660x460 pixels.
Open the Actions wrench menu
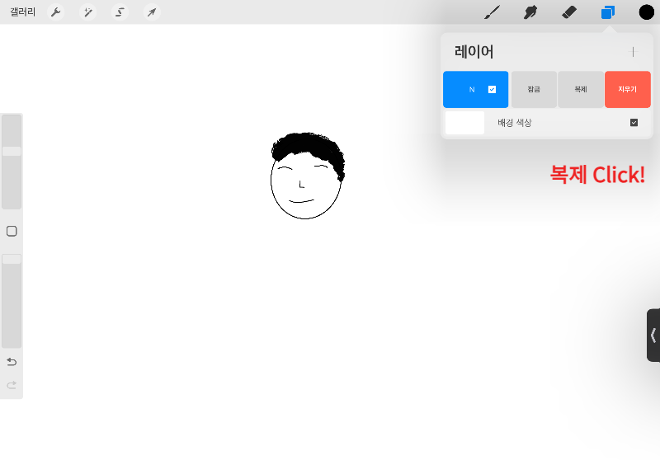tap(55, 12)
